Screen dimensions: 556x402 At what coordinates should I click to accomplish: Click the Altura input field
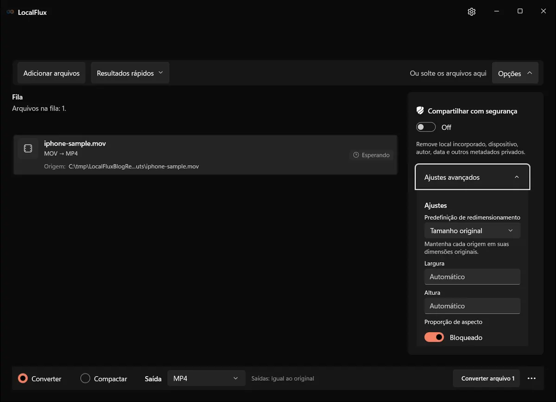click(x=472, y=306)
